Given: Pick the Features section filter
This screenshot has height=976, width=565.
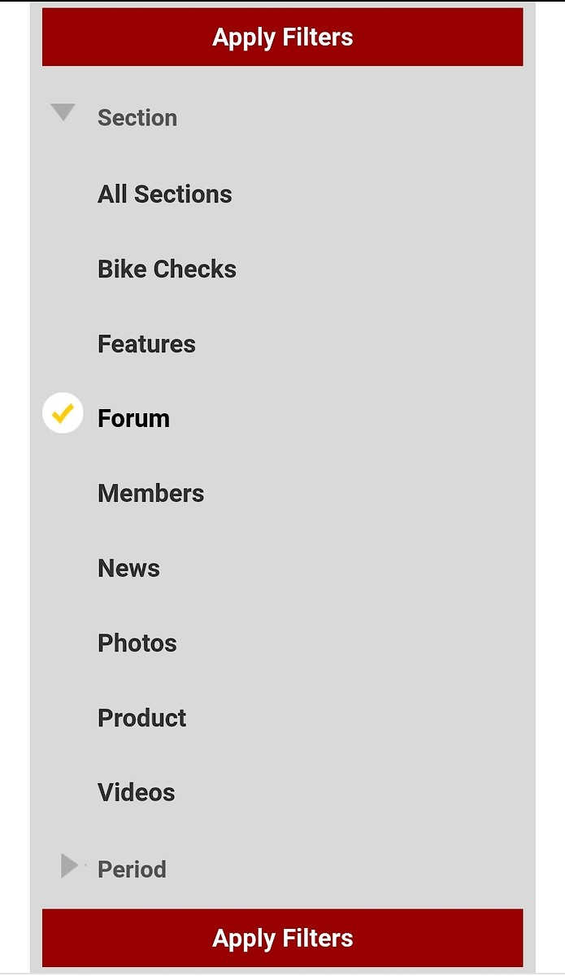Looking at the screenshot, I should 146,344.
